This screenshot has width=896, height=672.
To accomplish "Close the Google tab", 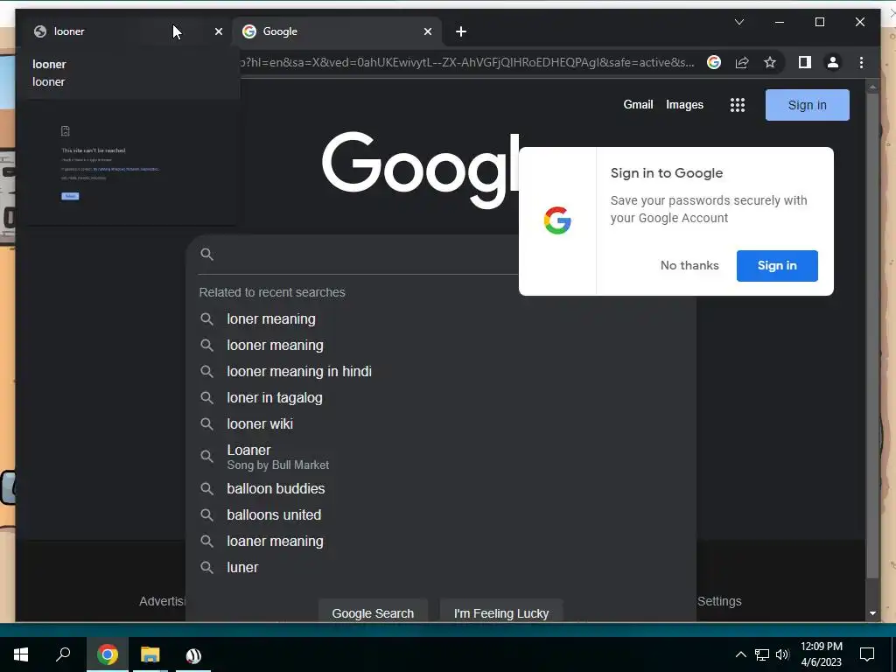I will pos(427,31).
